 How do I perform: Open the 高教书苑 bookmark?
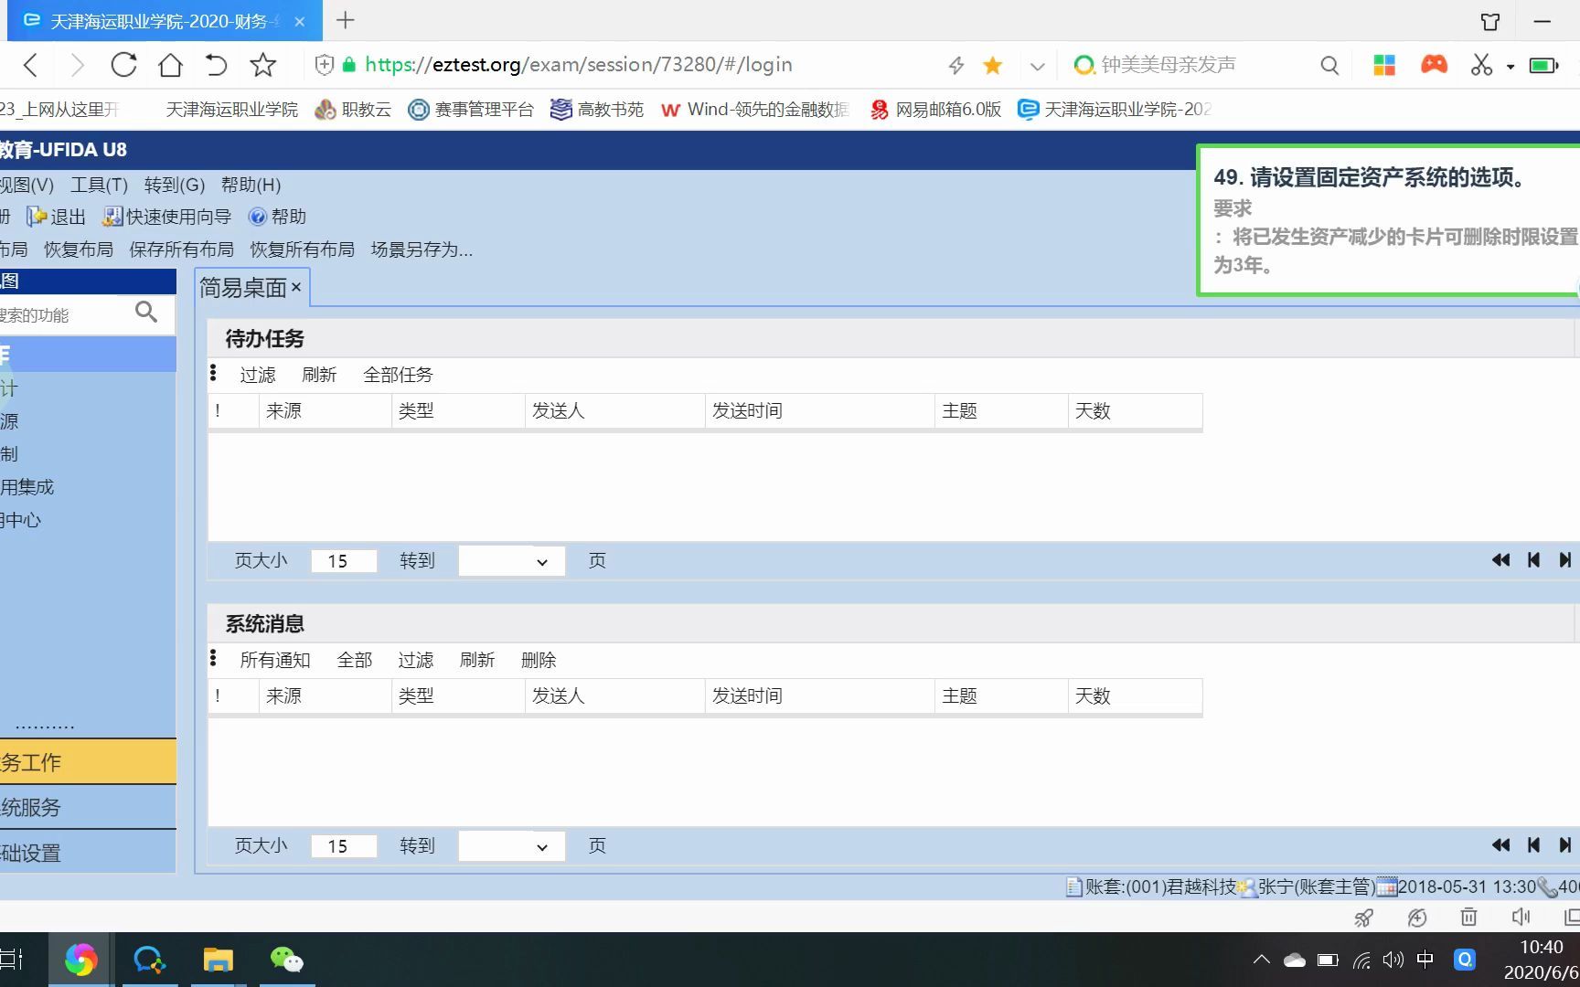pos(596,110)
